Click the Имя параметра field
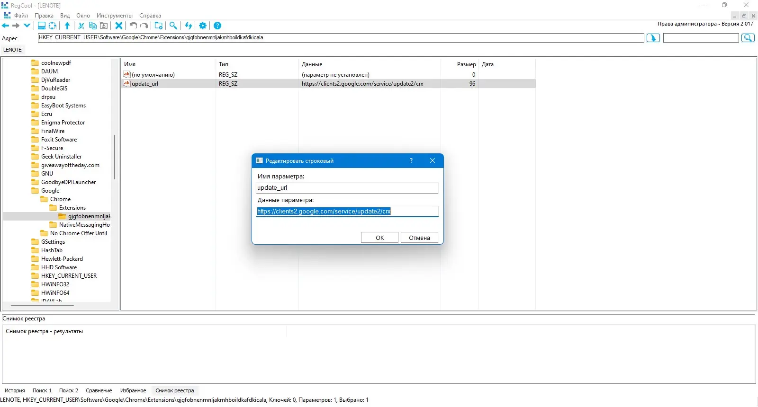The height and width of the screenshot is (407, 758). click(347, 187)
